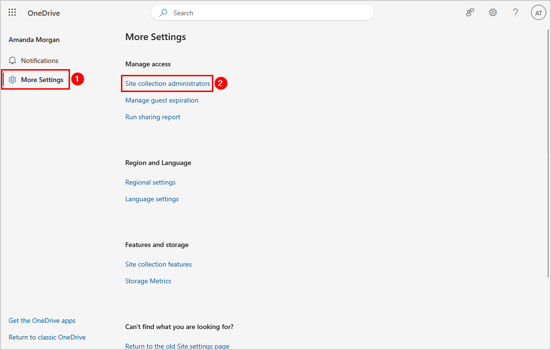Image resolution: width=551 pixels, height=350 pixels.
Task: Open Manage guest expiration
Action: click(x=162, y=100)
